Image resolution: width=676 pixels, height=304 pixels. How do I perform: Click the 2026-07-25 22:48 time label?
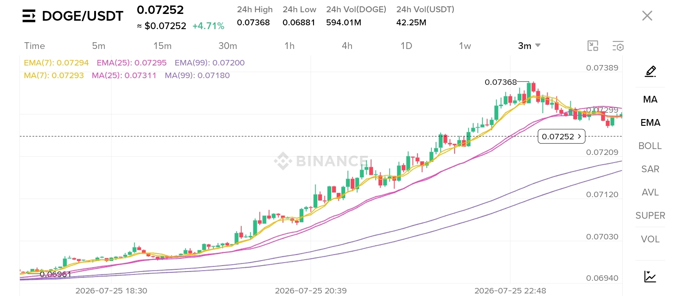tap(510, 290)
